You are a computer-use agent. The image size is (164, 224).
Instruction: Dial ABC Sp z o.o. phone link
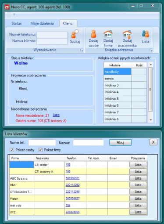click(72, 178)
